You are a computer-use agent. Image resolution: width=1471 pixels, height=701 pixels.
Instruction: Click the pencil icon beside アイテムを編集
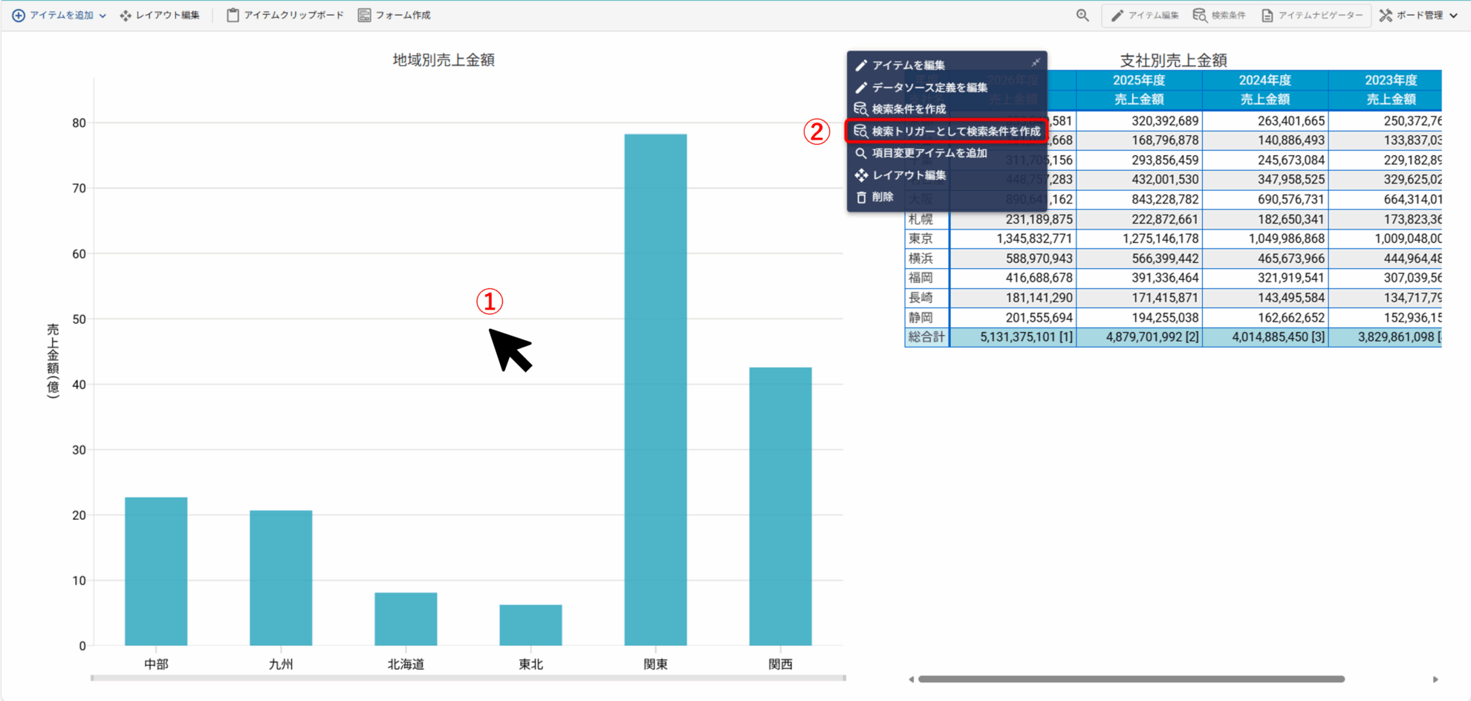click(862, 65)
